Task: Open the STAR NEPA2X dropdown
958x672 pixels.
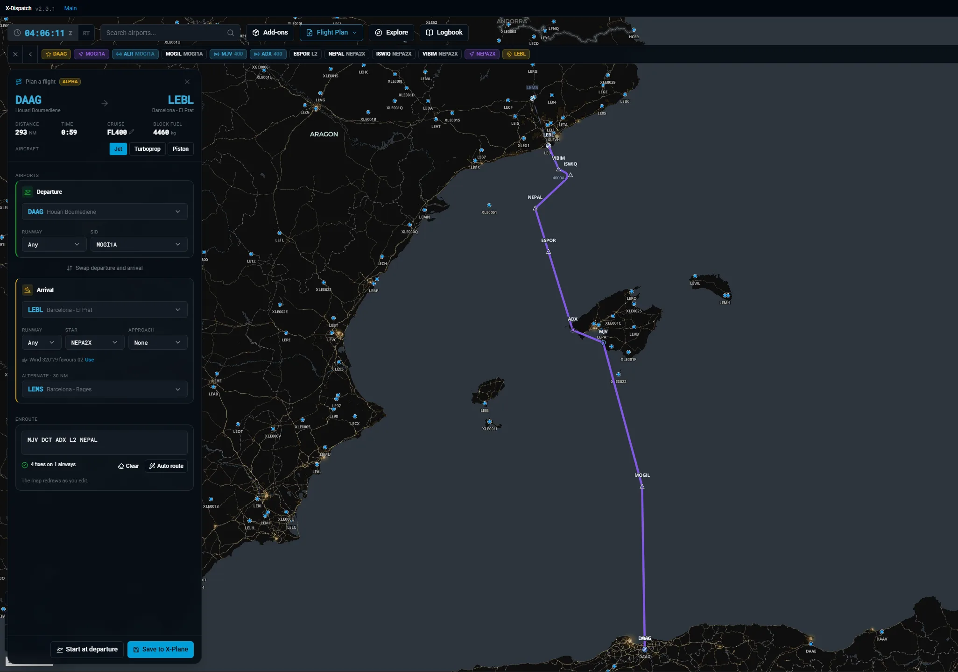Action: [x=94, y=342]
